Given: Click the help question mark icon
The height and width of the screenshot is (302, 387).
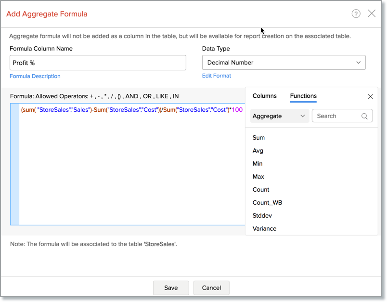Looking at the screenshot, I should click(x=356, y=13).
